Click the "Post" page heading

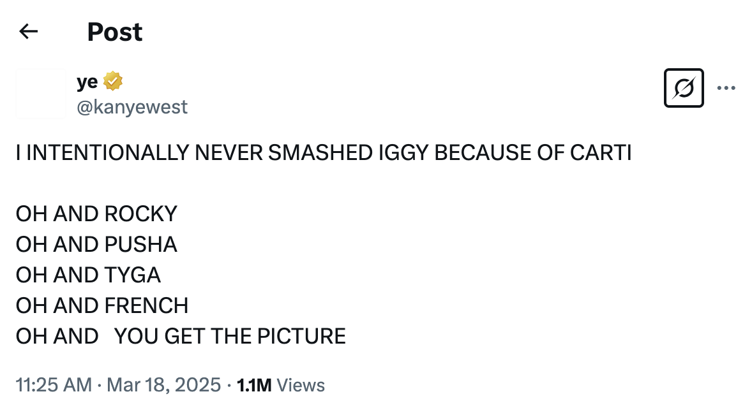pyautogui.click(x=115, y=32)
